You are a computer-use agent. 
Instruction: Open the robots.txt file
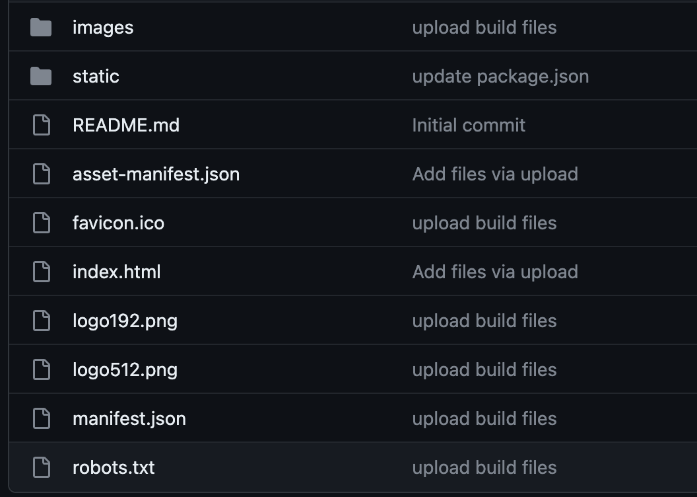pos(114,468)
